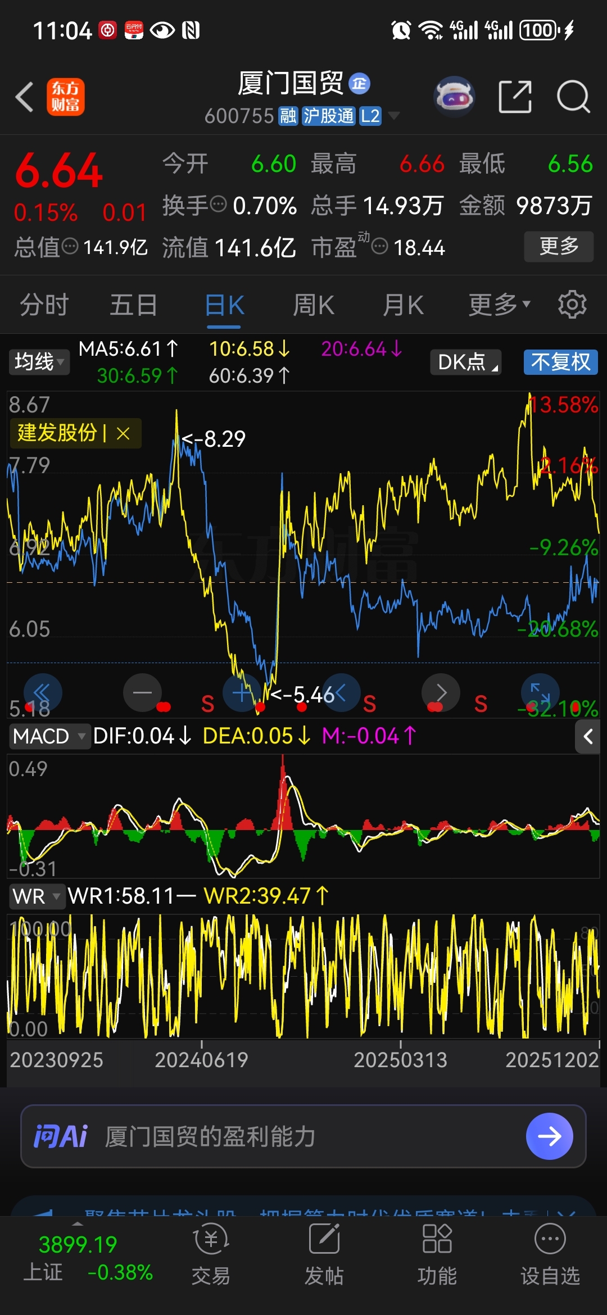The image size is (607, 1315).
Task: Tap L2 level-2 badge
Action: point(370,116)
